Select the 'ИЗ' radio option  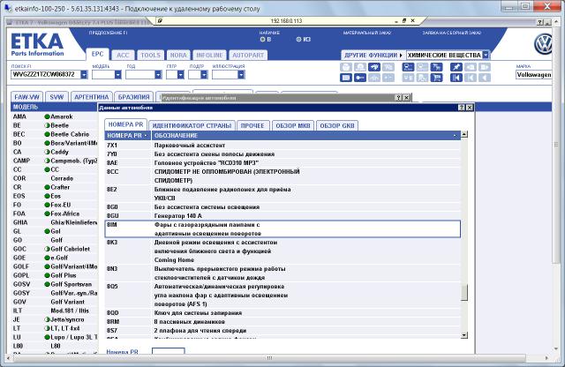pos(298,39)
